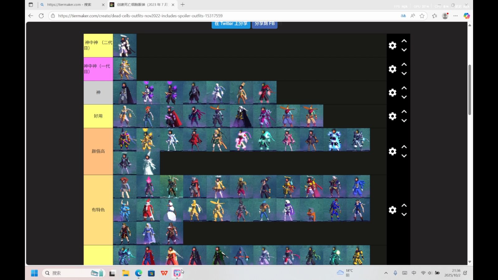The width and height of the screenshot is (498, 280).
Task: View site information for tiermaker.com
Action: (53, 16)
